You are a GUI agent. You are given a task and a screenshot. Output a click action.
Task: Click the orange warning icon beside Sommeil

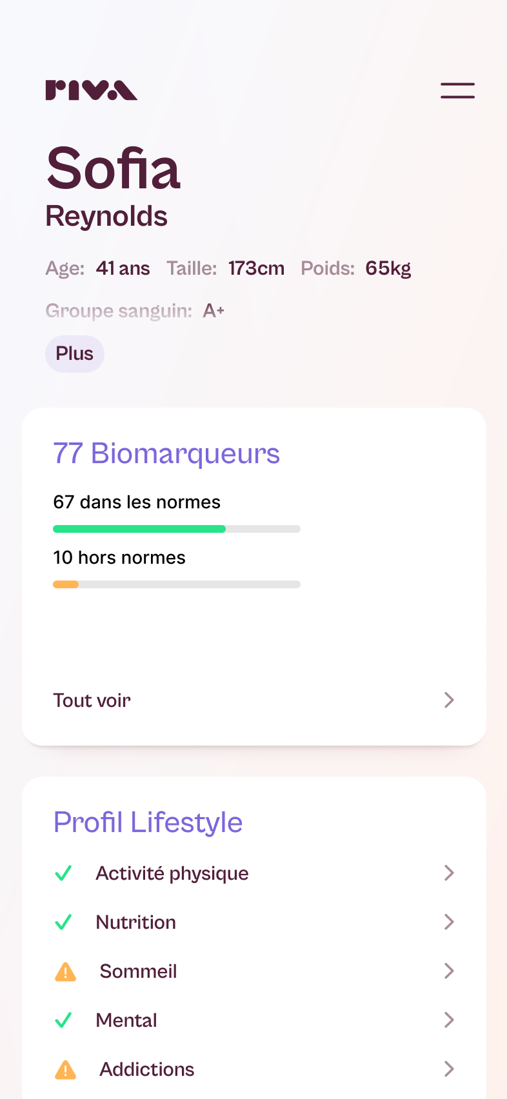65,971
